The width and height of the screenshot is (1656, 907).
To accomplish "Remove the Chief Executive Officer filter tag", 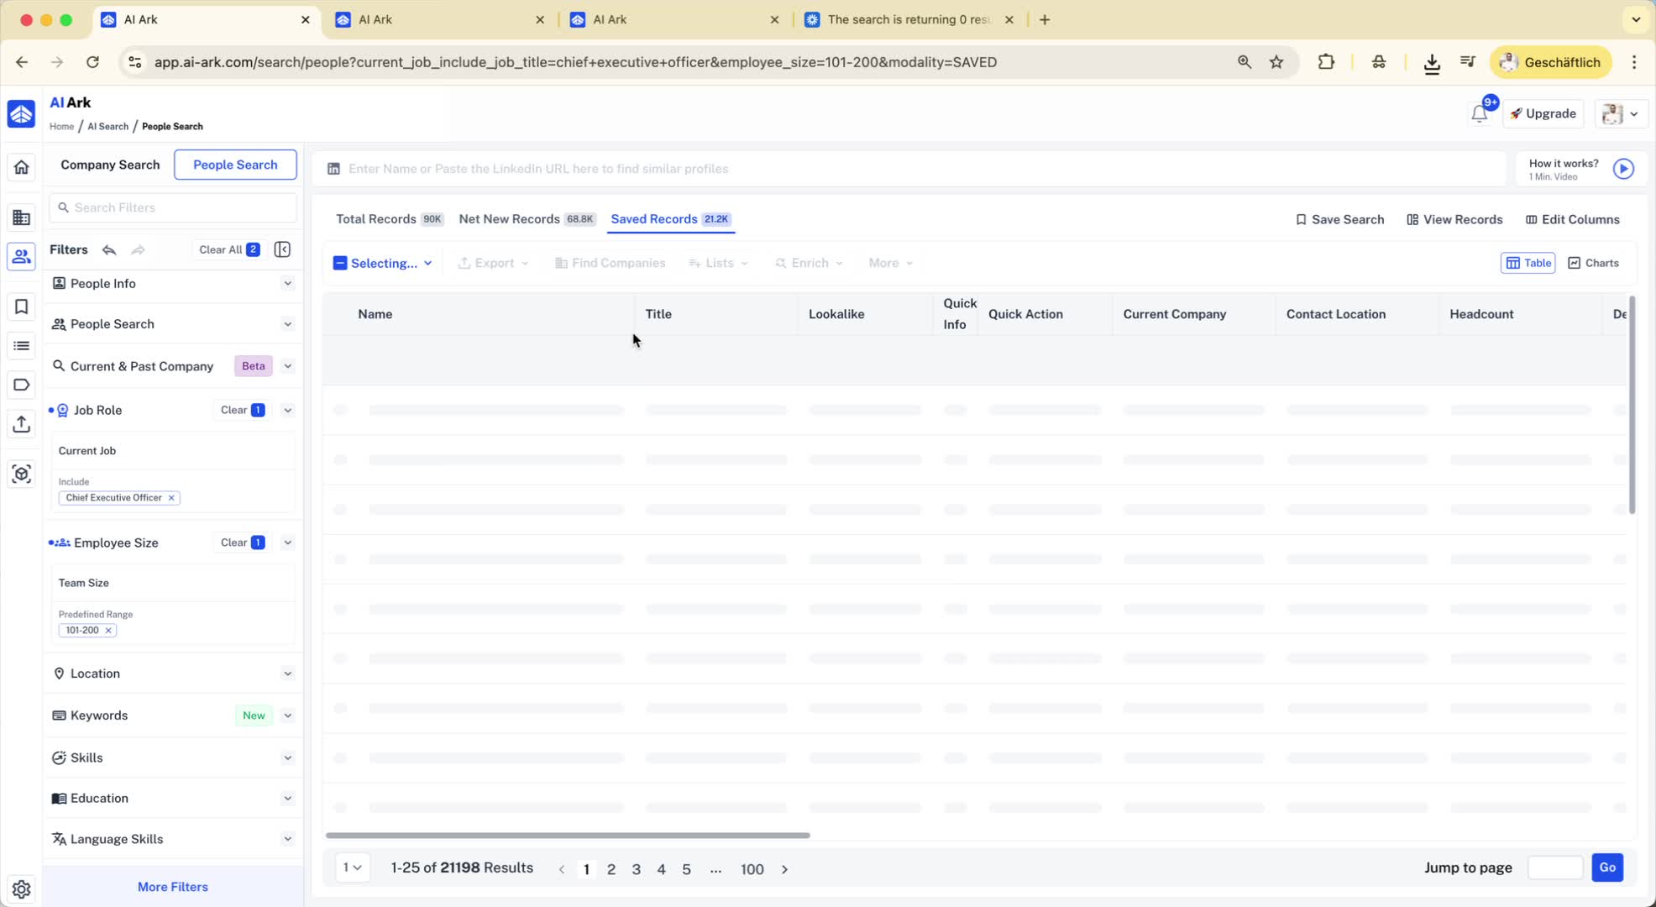I will click(x=171, y=498).
